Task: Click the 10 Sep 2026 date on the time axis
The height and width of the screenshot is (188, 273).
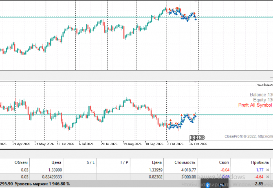Action: pos(154,144)
